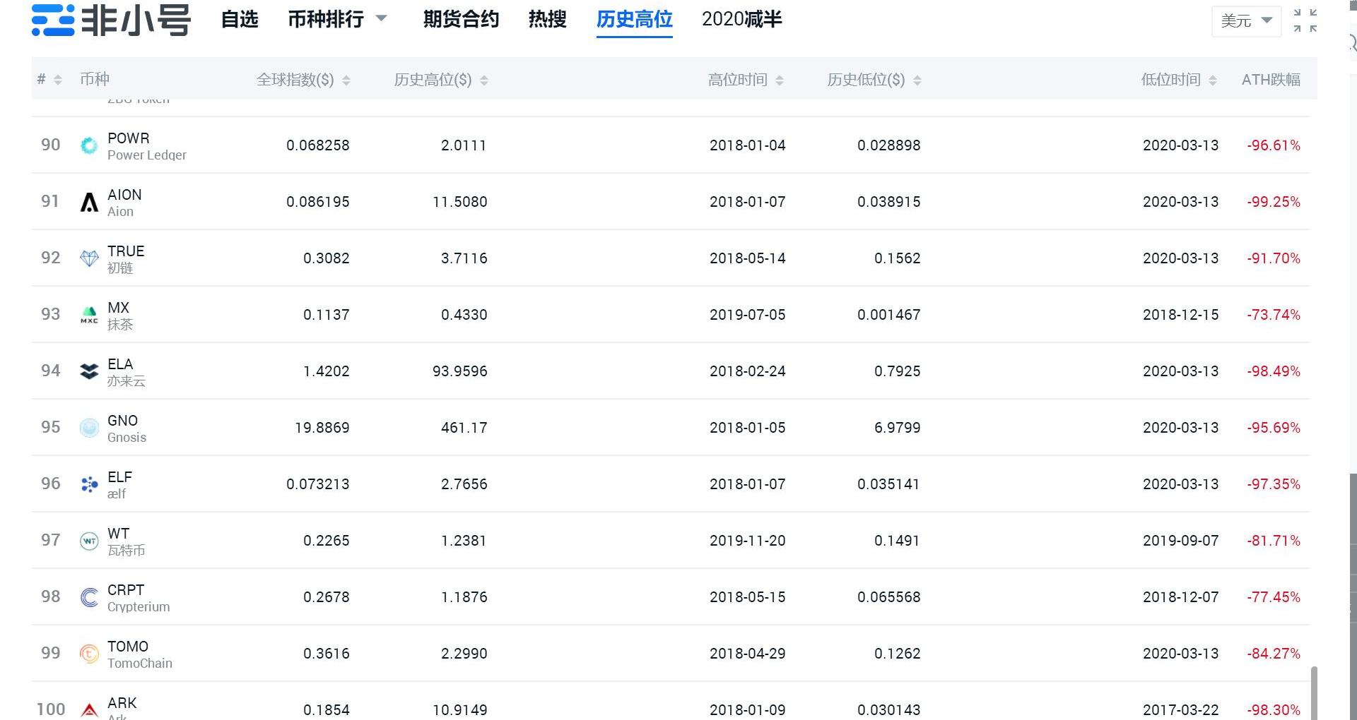1357x720 pixels.
Task: Click the MX MXC coin icon
Action: (89, 315)
